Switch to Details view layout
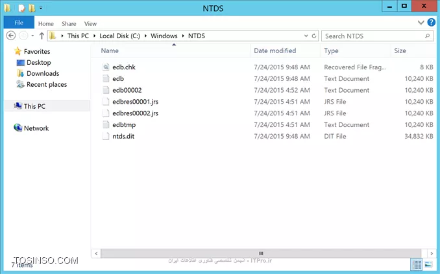440x274 pixels. point(417,264)
